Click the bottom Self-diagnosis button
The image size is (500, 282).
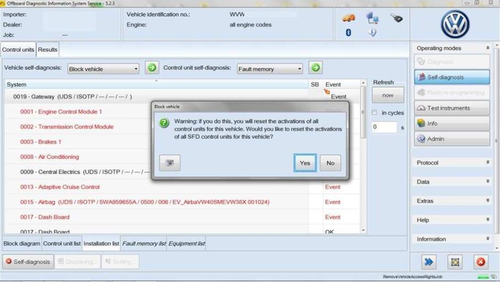pyautogui.click(x=28, y=262)
